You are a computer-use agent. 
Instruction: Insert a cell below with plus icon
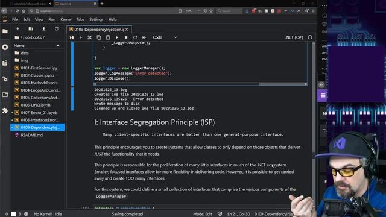click(81, 37)
